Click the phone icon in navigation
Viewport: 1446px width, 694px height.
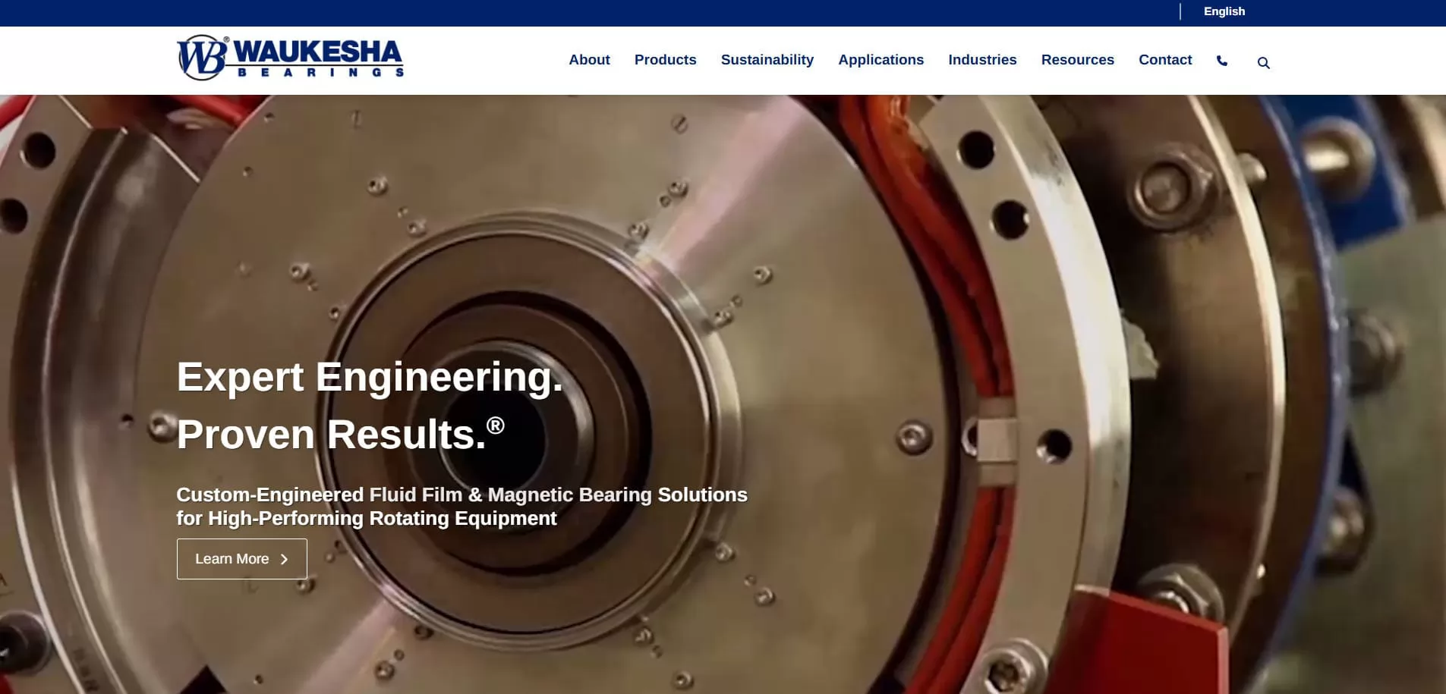pyautogui.click(x=1222, y=61)
